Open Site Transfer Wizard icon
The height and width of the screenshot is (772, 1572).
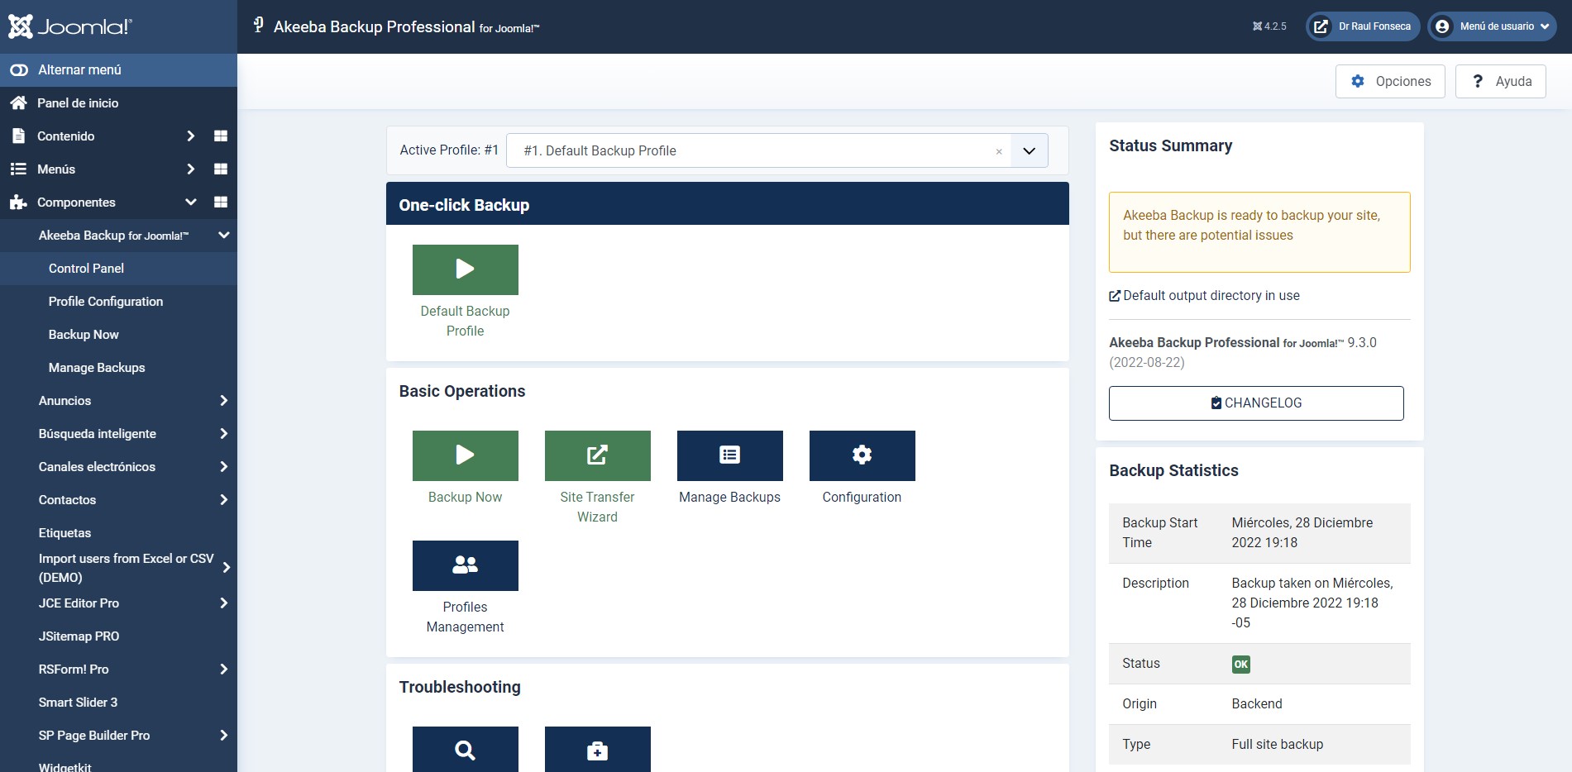pyautogui.click(x=598, y=455)
